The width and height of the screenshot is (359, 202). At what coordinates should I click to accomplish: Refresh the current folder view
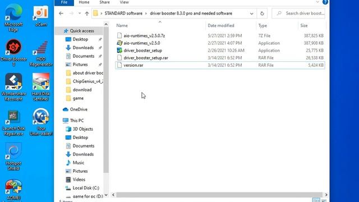coord(262,13)
